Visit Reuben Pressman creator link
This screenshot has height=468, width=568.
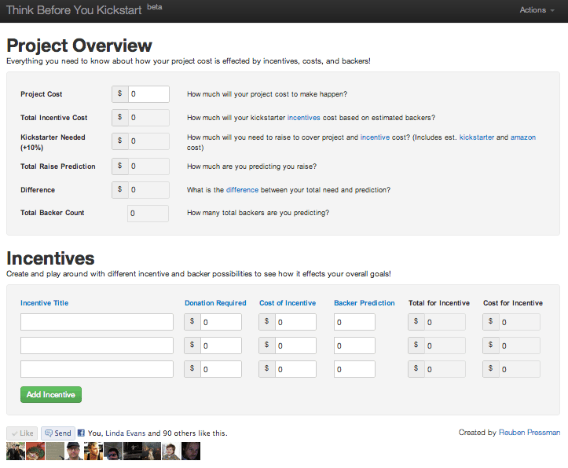(530, 433)
